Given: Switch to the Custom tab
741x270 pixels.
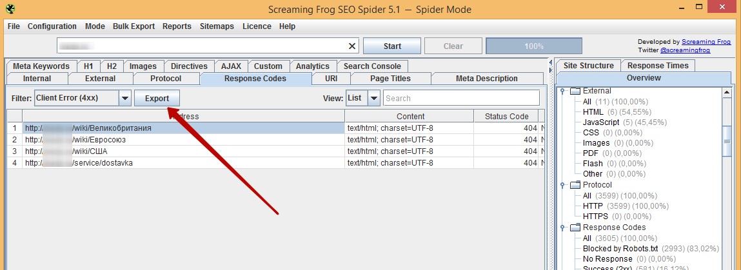Looking at the screenshot, I should pyautogui.click(x=268, y=66).
